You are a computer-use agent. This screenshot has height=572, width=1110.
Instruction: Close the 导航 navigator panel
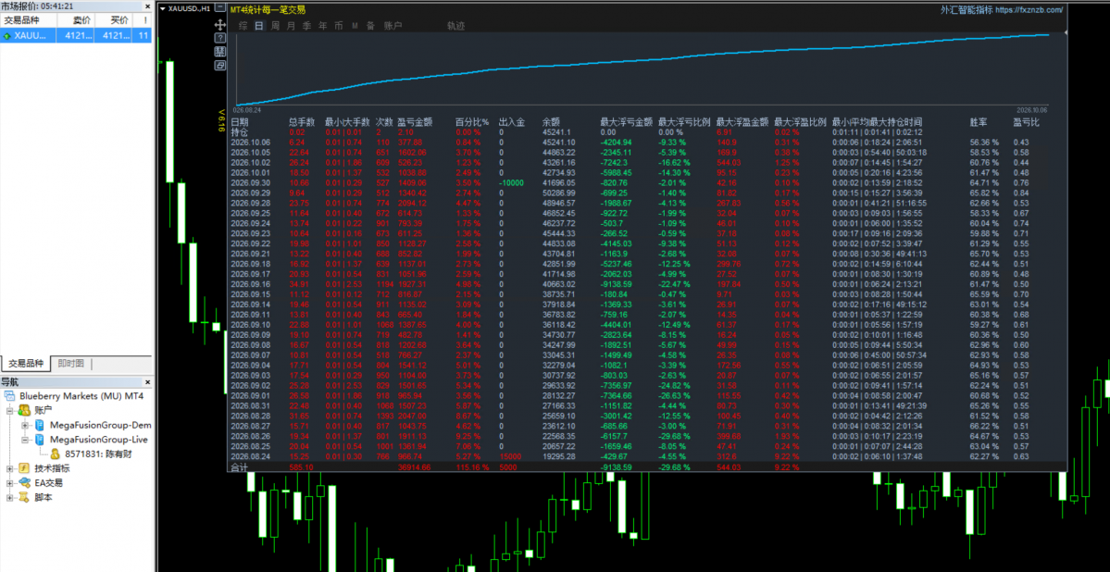click(x=146, y=381)
